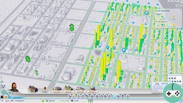
Task: Click the in-game clock time display
Action: click(7, 101)
